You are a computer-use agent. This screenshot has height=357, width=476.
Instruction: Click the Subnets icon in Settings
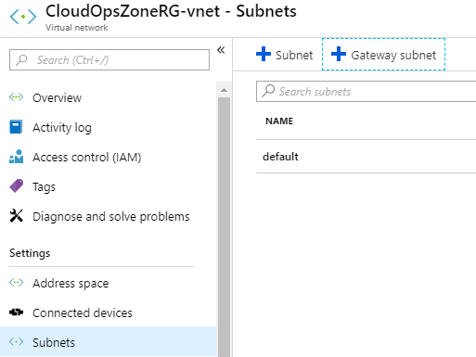click(x=16, y=342)
